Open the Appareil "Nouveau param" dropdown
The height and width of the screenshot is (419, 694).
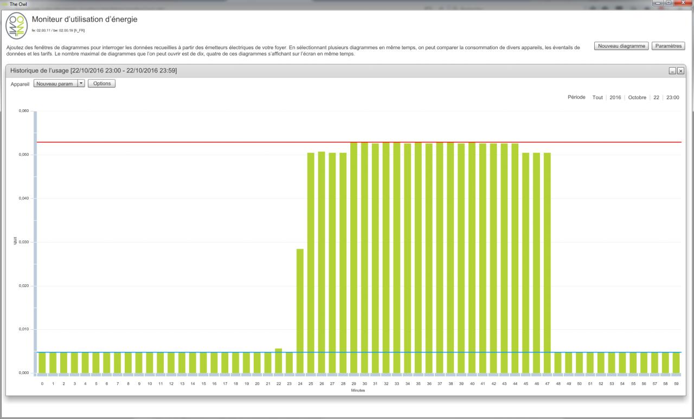coord(59,83)
